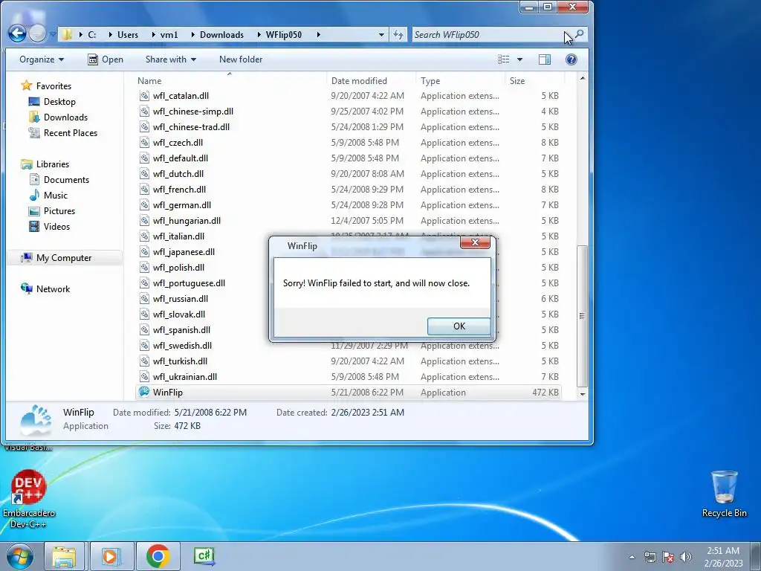Open Desktop in the navigation pane

59,101
